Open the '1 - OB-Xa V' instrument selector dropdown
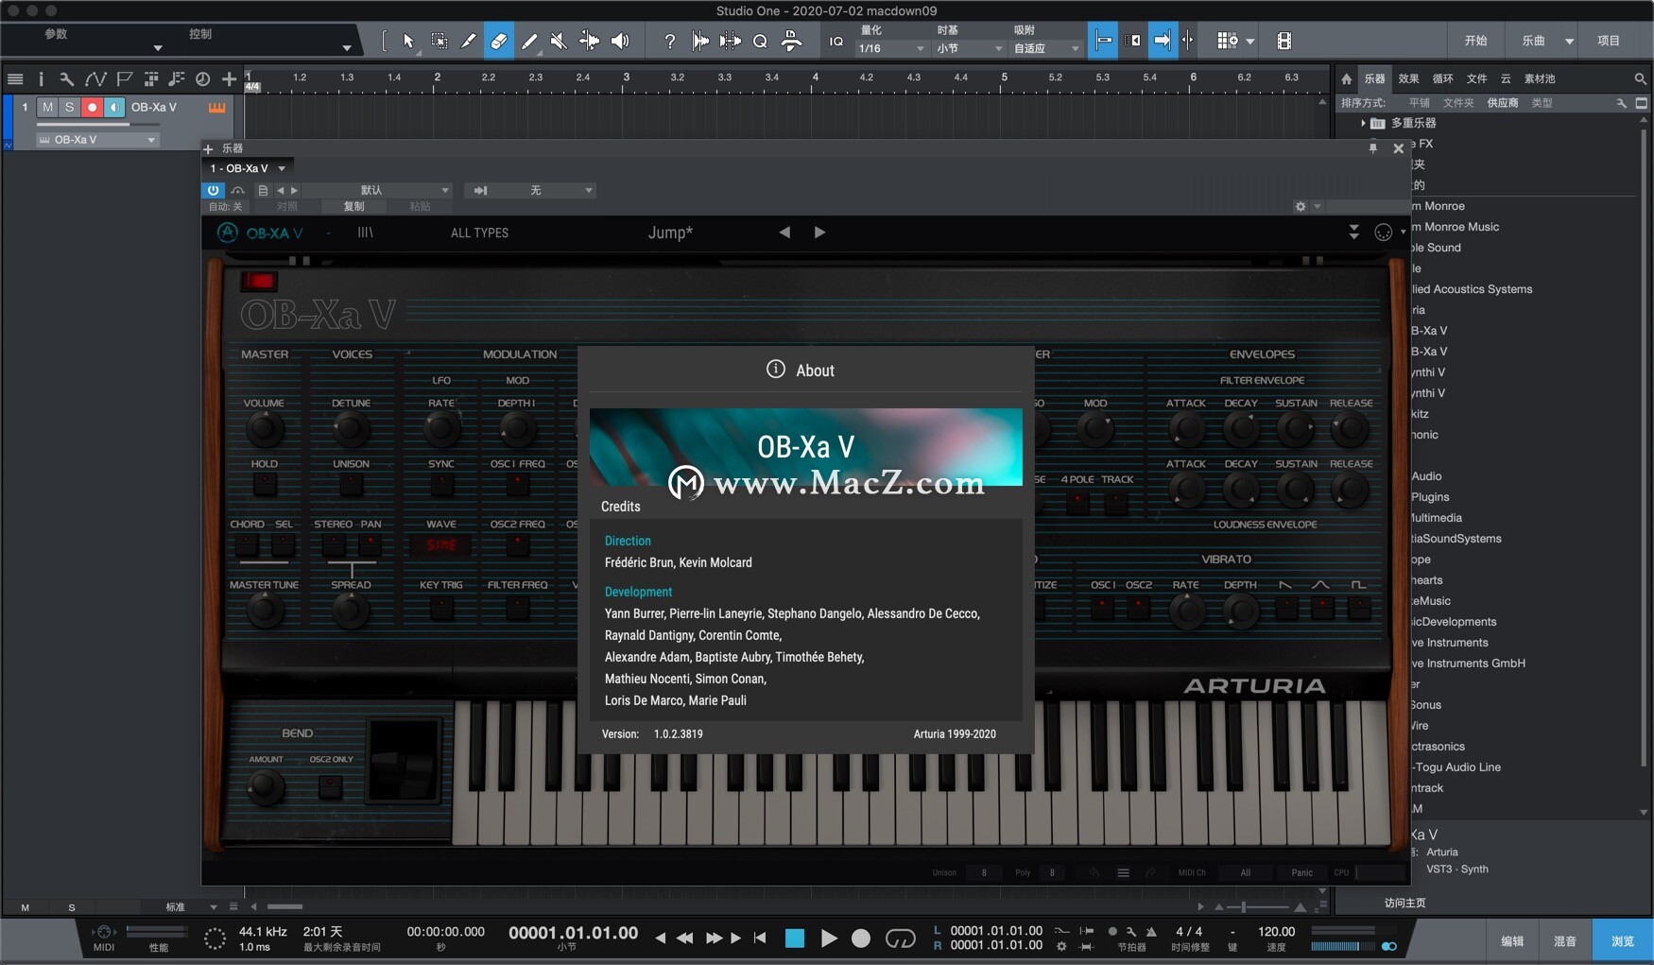 coord(248,168)
